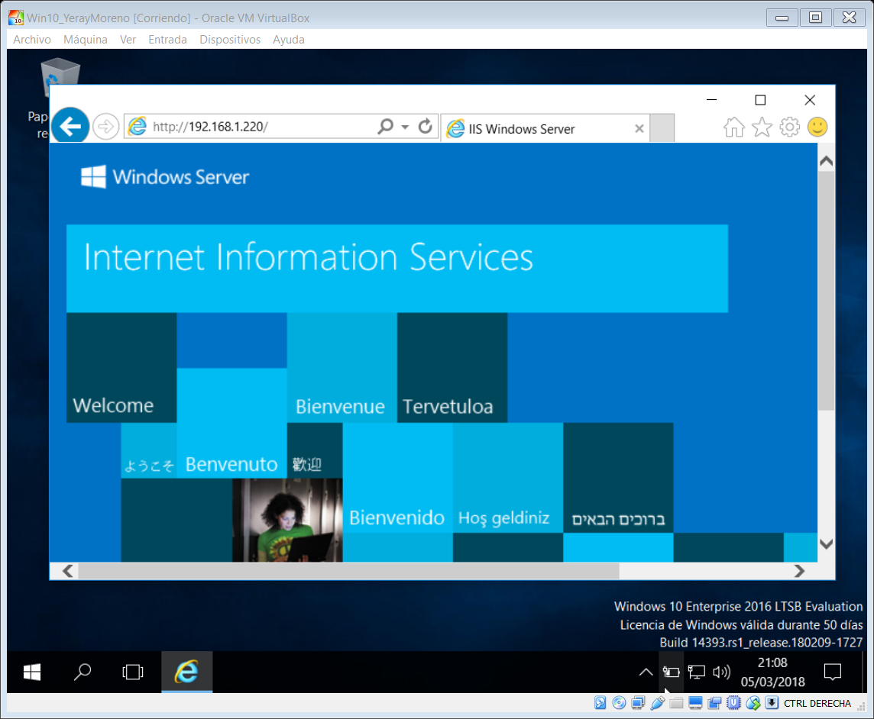The height and width of the screenshot is (719, 874).
Task: Click the horizontal scrollbar left arrow
Action: click(67, 571)
